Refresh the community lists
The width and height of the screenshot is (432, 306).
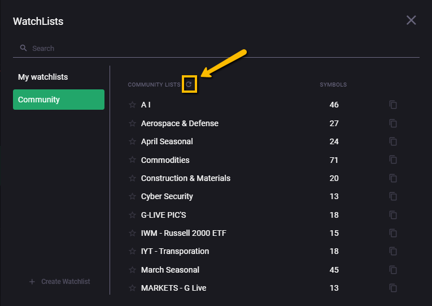click(x=189, y=84)
